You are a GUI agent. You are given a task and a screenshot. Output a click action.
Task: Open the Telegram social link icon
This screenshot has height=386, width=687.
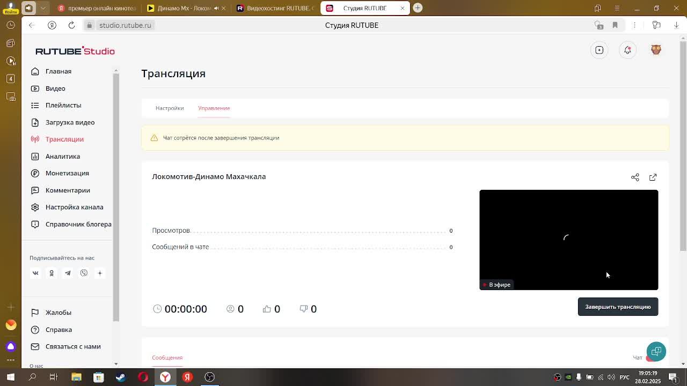68,273
